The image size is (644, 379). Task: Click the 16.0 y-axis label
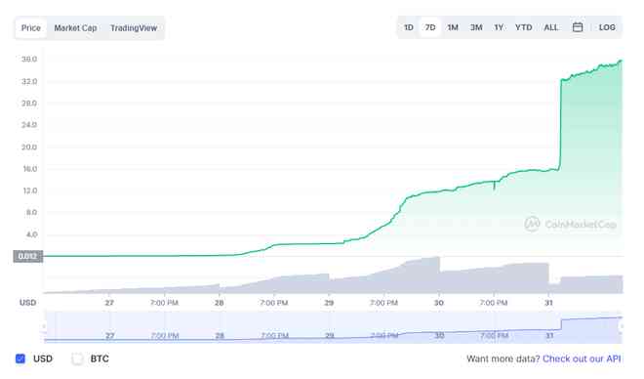29,169
